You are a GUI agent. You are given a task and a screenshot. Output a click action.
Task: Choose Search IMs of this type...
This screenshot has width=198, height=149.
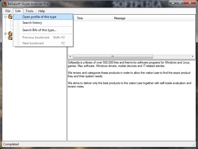point(43,30)
